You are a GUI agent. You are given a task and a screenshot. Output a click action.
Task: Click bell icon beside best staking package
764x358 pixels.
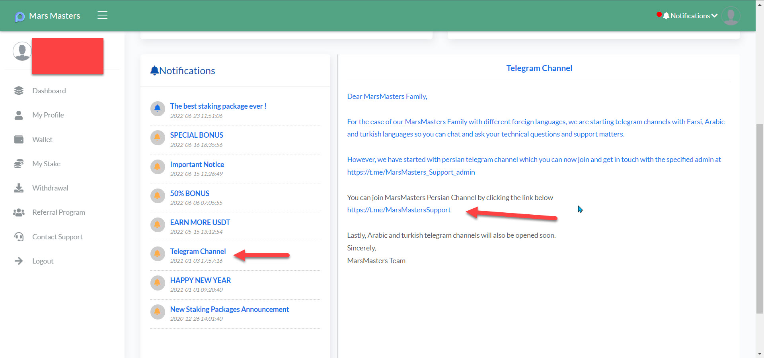pos(158,108)
